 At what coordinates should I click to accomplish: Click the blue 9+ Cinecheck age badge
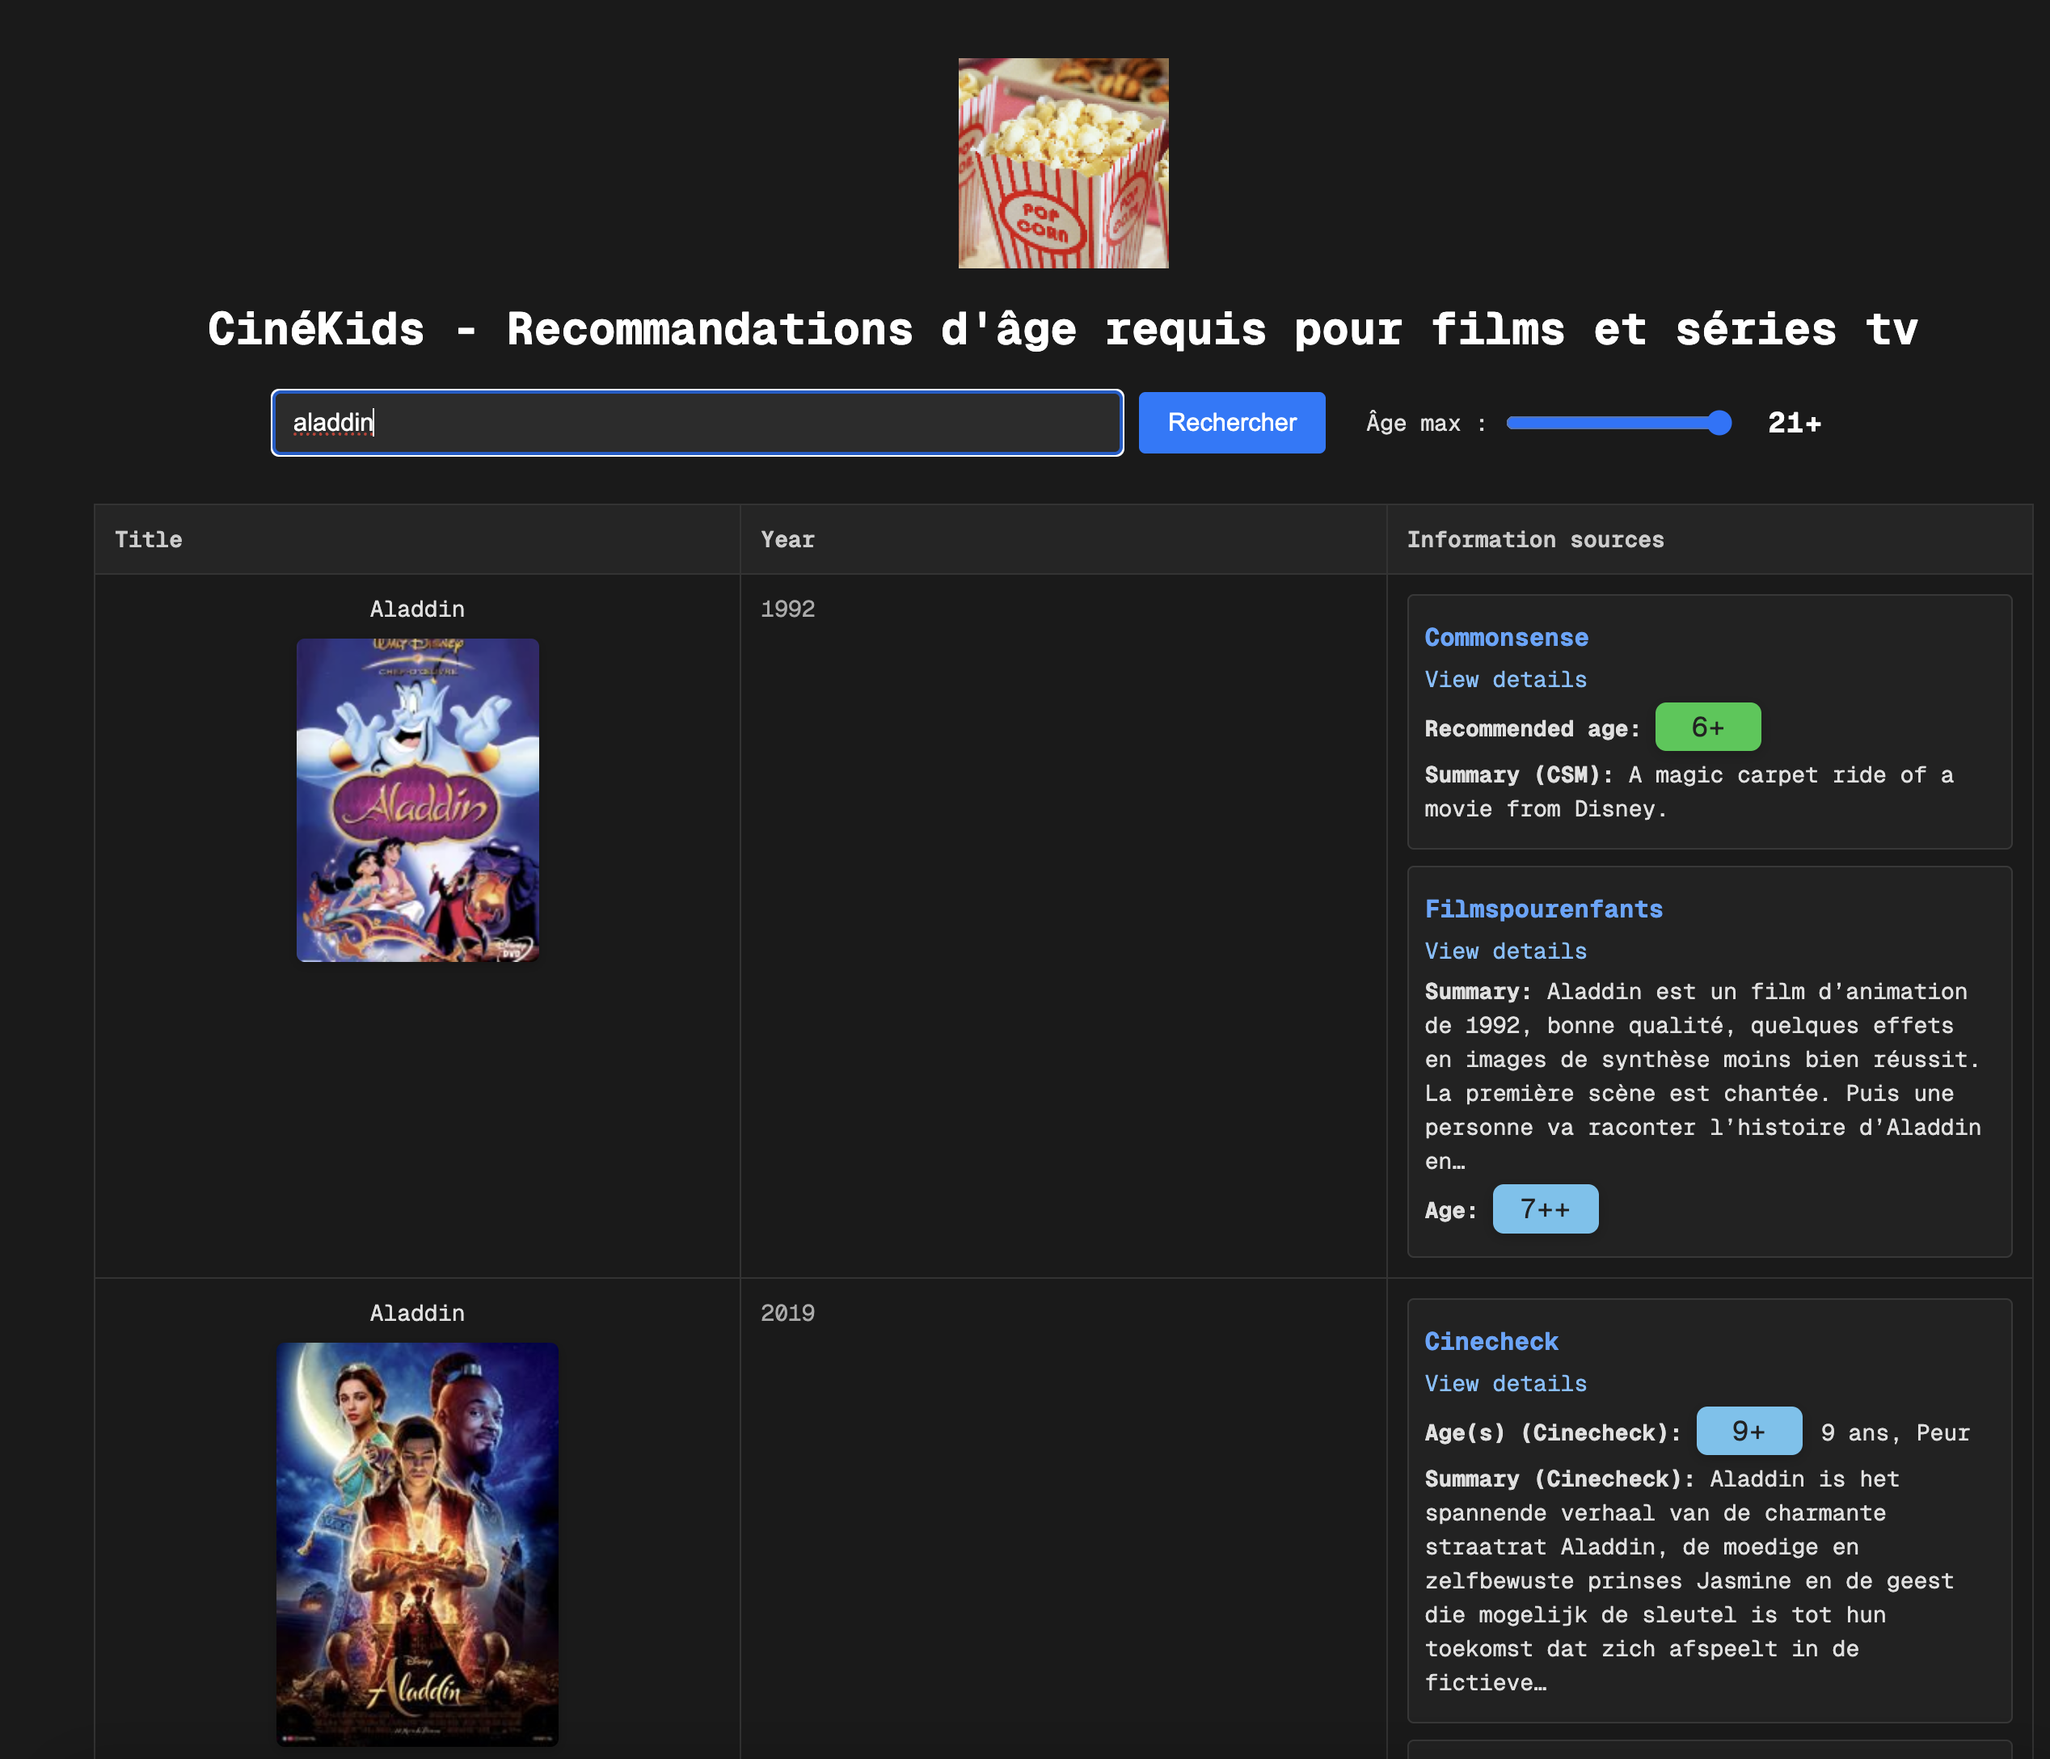(1749, 1431)
